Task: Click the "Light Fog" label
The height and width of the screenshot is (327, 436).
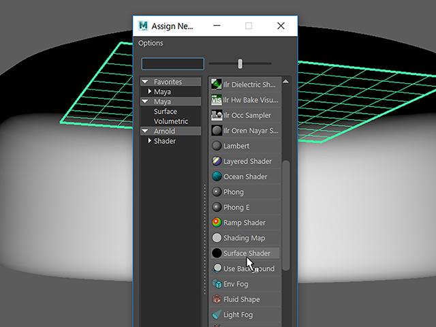Action: coord(238,315)
